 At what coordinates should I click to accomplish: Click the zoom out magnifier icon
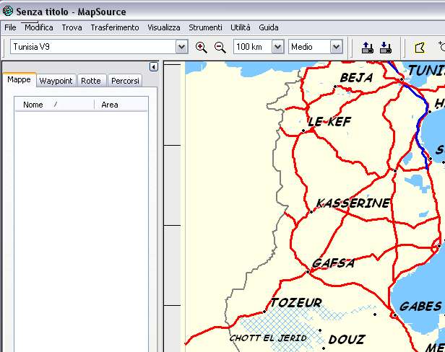tap(220, 47)
